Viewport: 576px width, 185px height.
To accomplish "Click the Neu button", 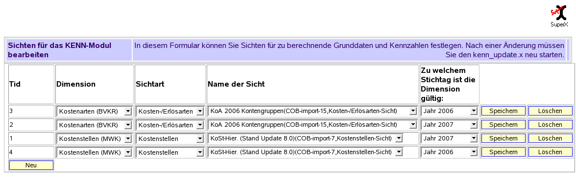I will point(31,165).
